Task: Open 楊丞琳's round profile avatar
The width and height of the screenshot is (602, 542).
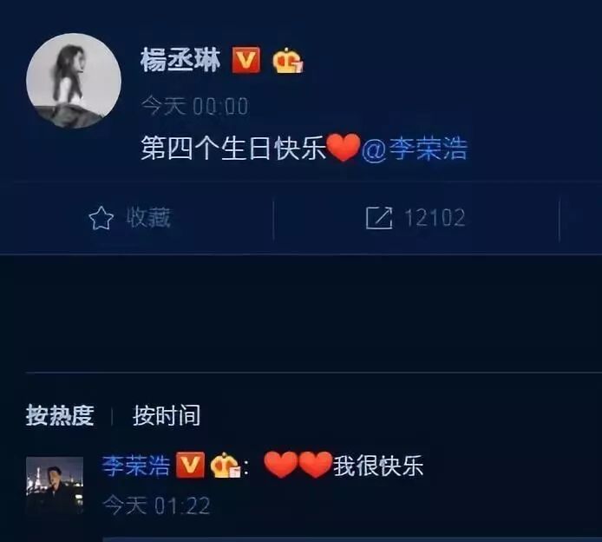Action: coord(74,81)
